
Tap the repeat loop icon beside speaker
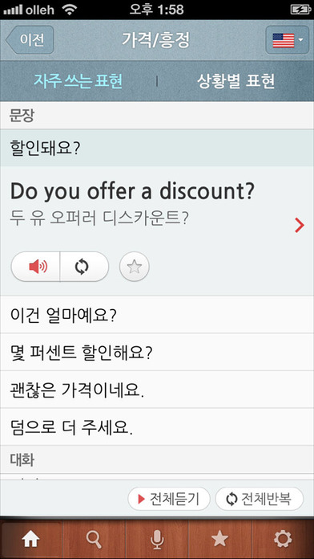coord(84,267)
